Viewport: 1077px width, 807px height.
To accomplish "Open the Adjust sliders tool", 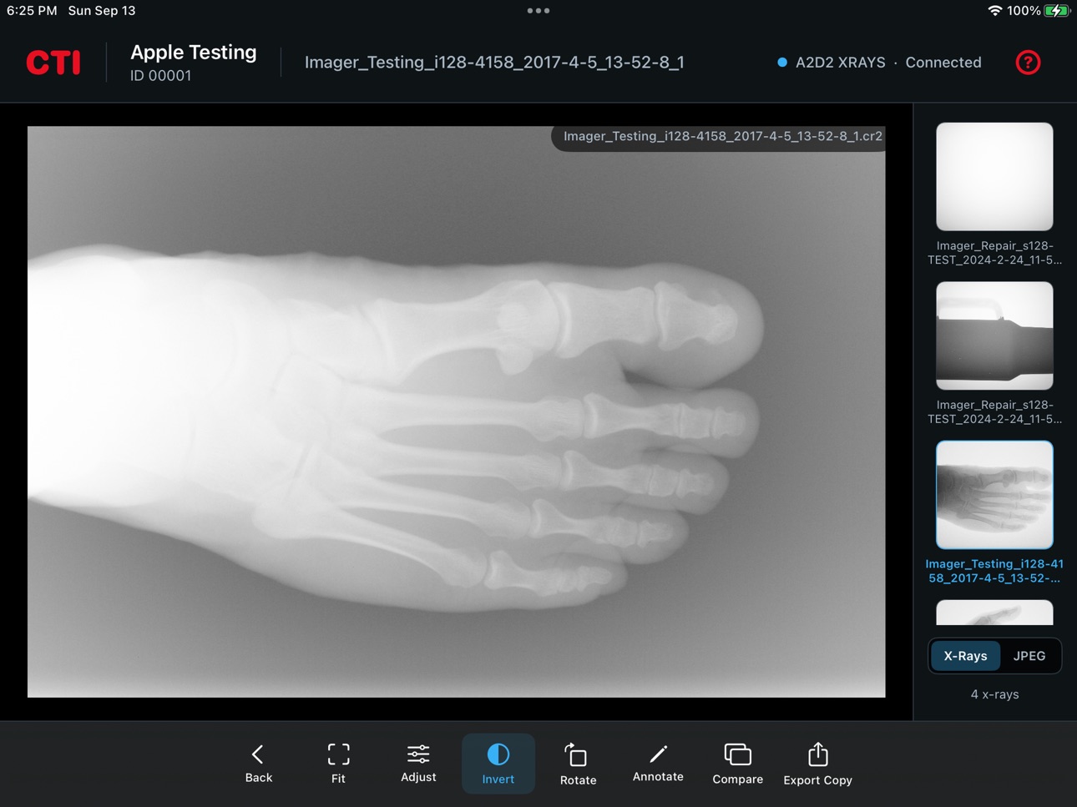I will click(x=418, y=763).
